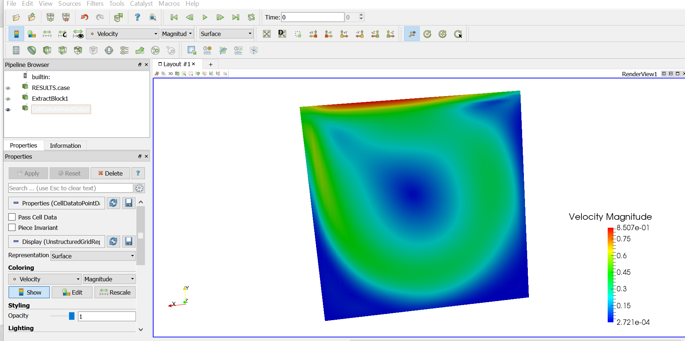Enable the Pass Cell Data checkbox
Image resolution: width=685 pixels, height=341 pixels.
(12, 217)
